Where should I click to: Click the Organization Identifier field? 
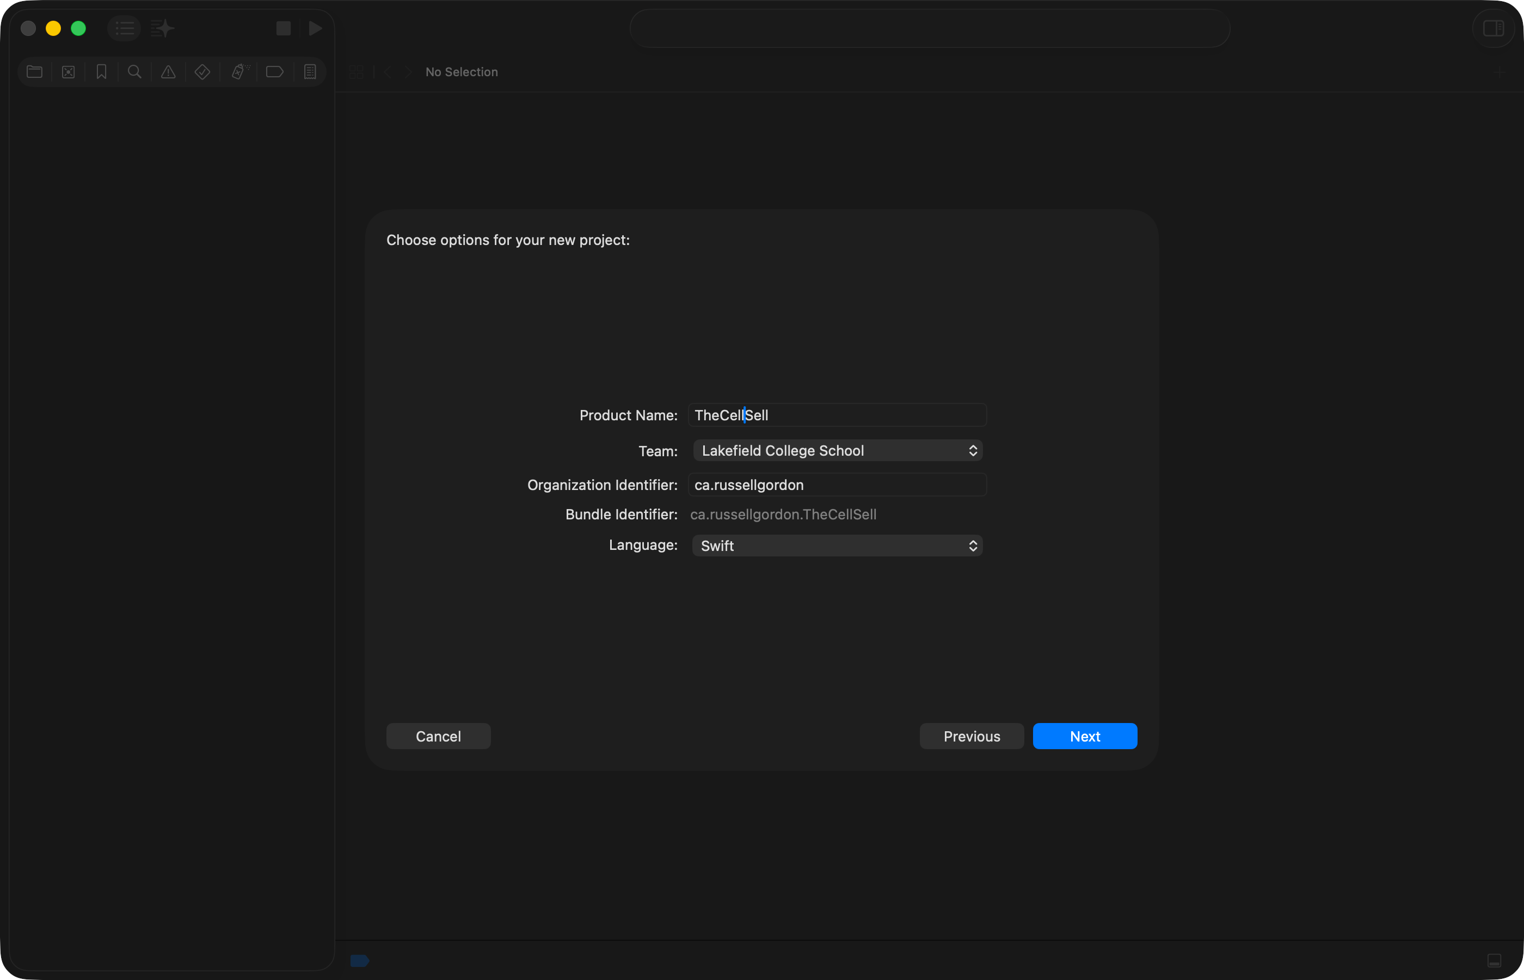pyautogui.click(x=837, y=485)
